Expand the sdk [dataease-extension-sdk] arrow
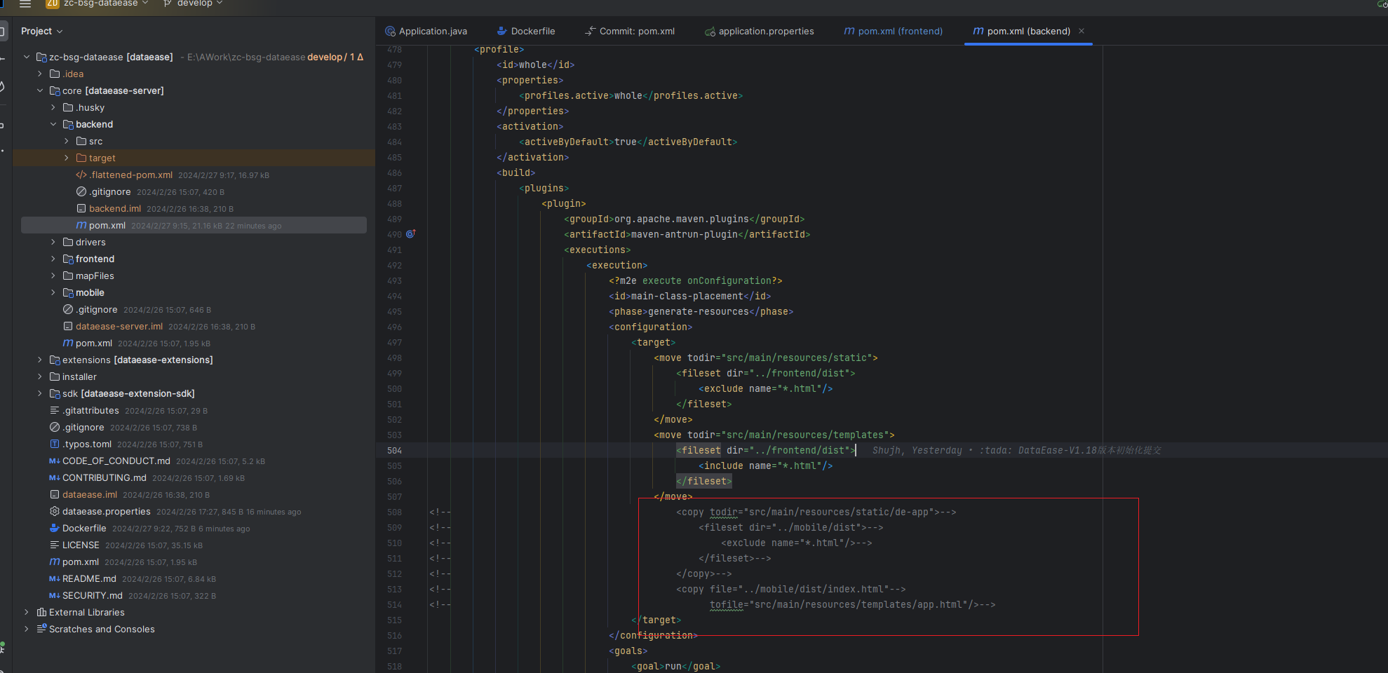Screen dimensions: 1388x673 point(40,393)
